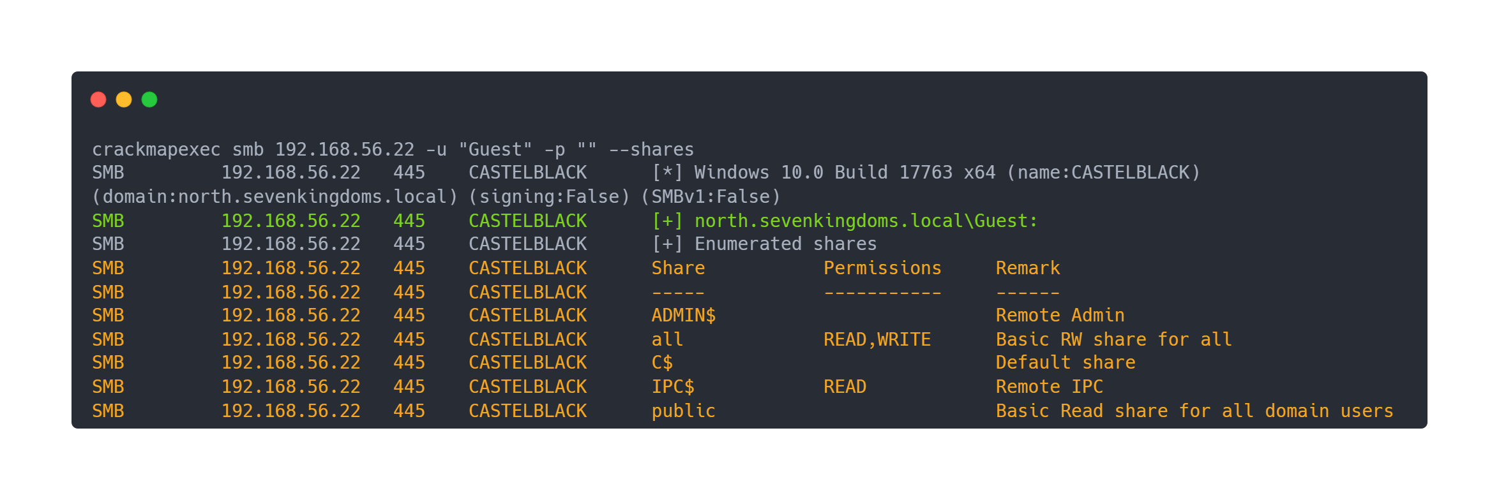
Task: Click the Permissions column header
Action: [x=882, y=268]
